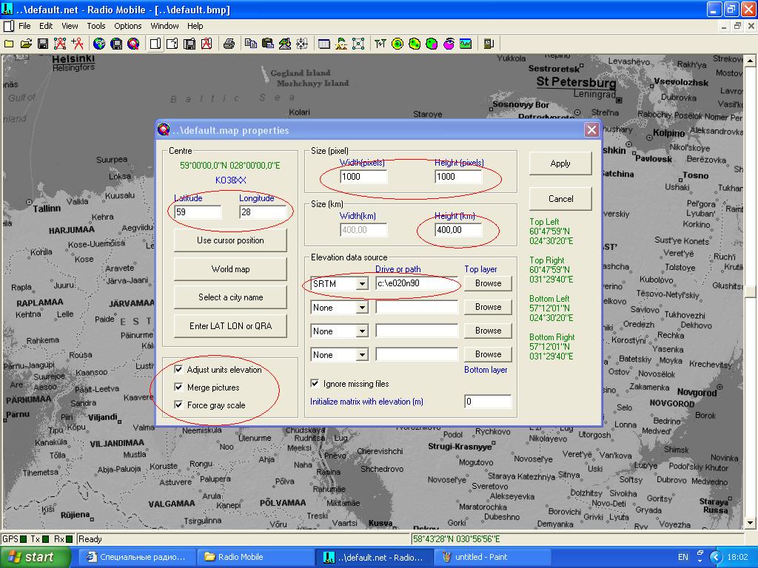Click the printer icon in toolbar
The height and width of the screenshot is (568, 758).
click(x=229, y=44)
